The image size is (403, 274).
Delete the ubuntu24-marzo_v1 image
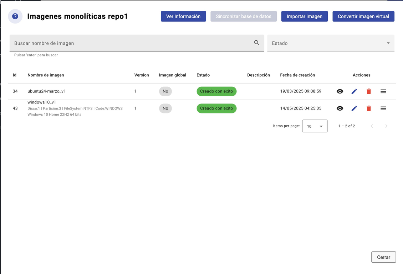point(369,91)
